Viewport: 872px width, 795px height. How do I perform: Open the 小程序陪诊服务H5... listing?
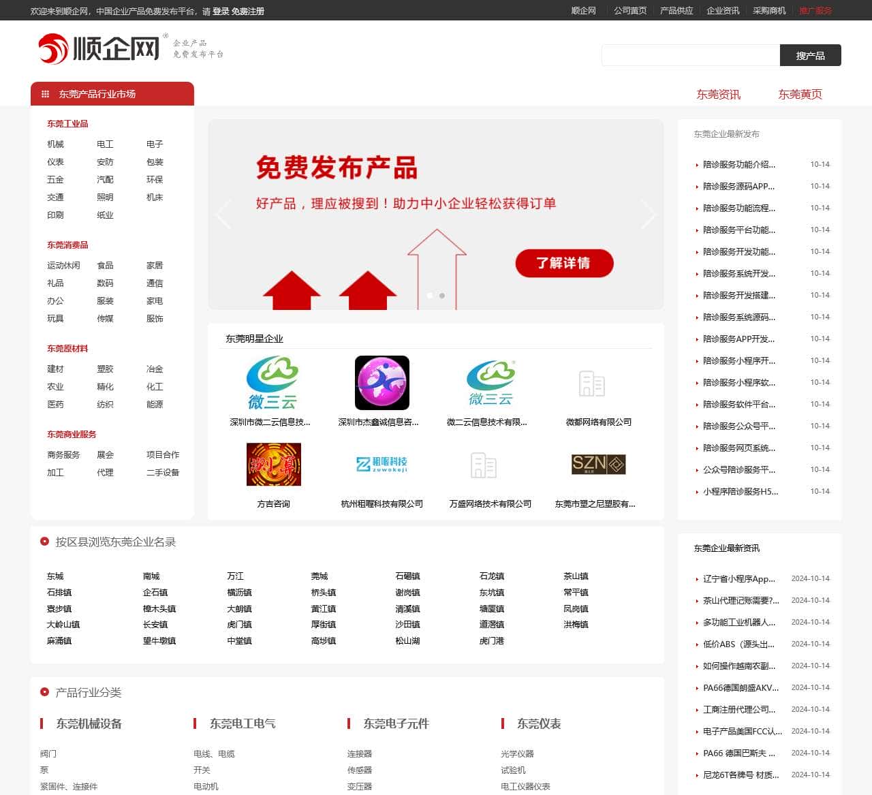point(741,492)
